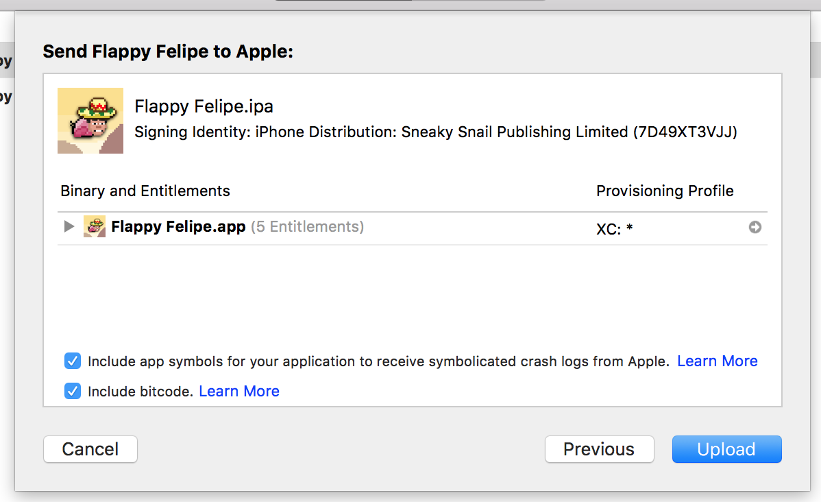
Task: Go back with the Previous button
Action: [599, 449]
